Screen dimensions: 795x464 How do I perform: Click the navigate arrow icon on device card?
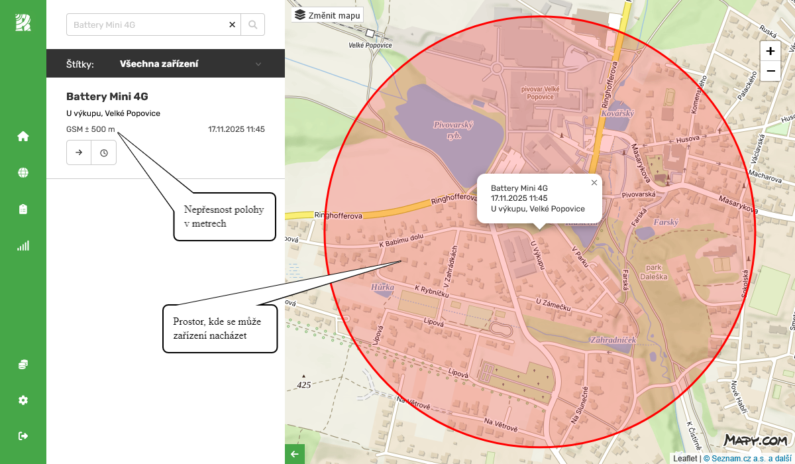pyautogui.click(x=79, y=152)
